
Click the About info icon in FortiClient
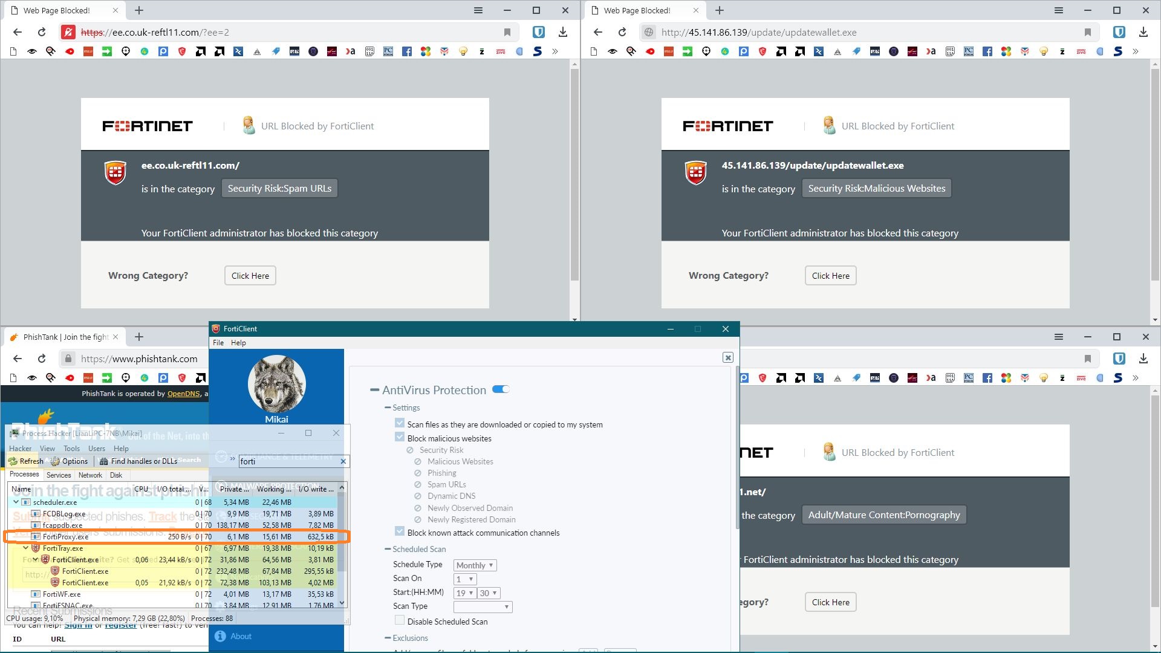(x=220, y=636)
